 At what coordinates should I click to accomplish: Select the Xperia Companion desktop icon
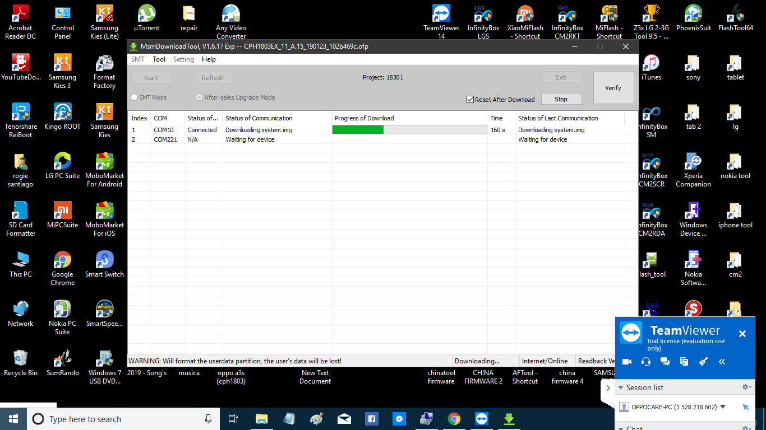point(693,169)
